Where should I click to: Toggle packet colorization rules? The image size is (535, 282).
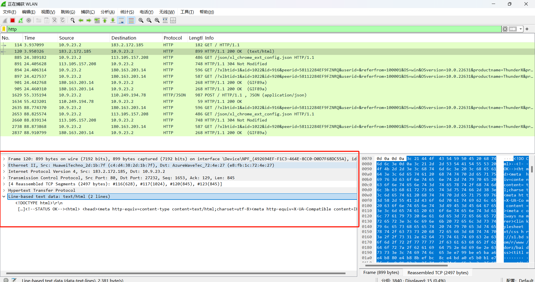click(x=131, y=20)
